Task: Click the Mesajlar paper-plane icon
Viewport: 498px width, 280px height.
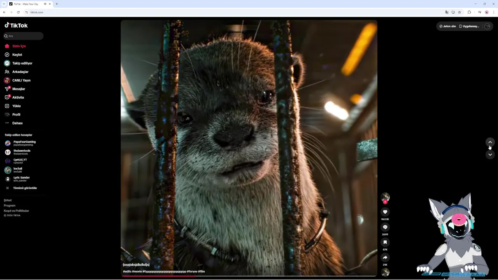Action: (x=7, y=89)
